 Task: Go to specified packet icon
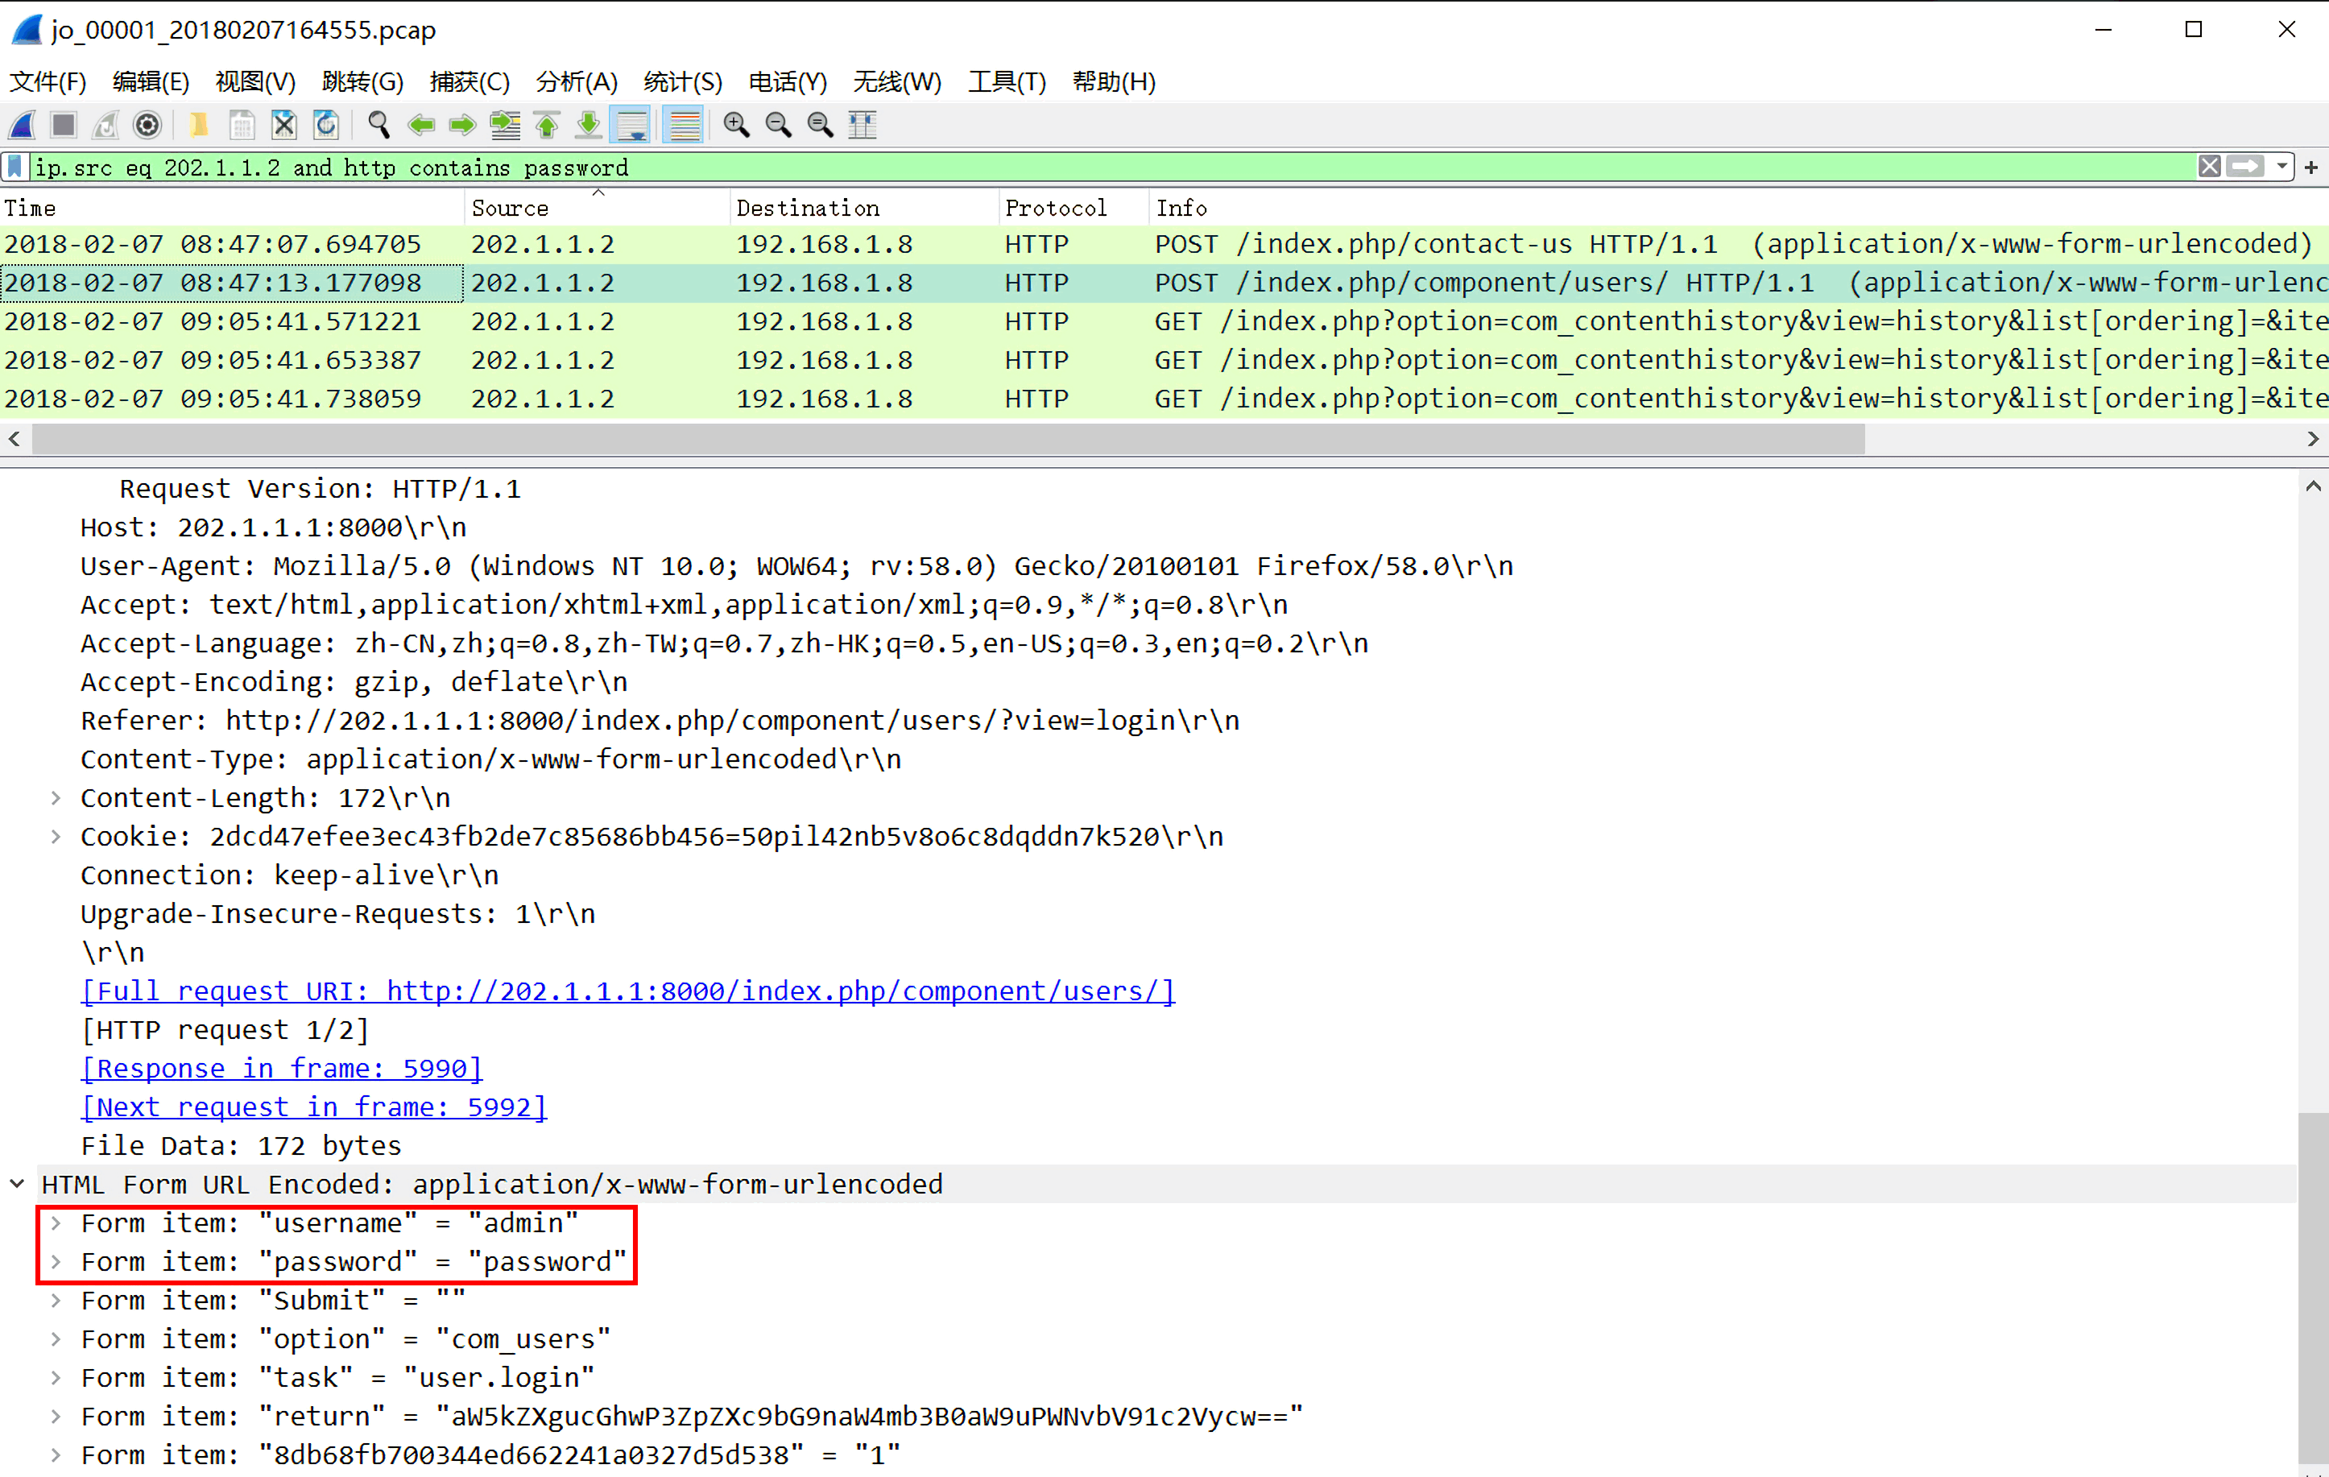[505, 125]
